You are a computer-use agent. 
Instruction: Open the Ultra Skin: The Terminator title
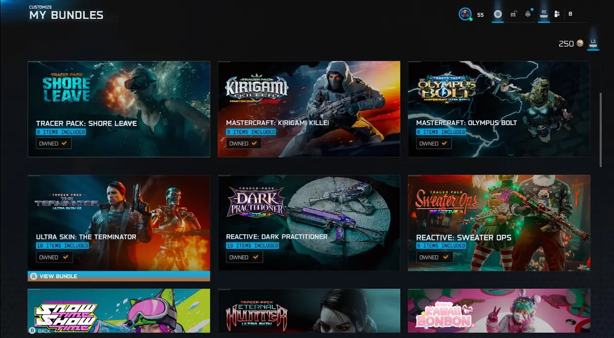click(86, 237)
